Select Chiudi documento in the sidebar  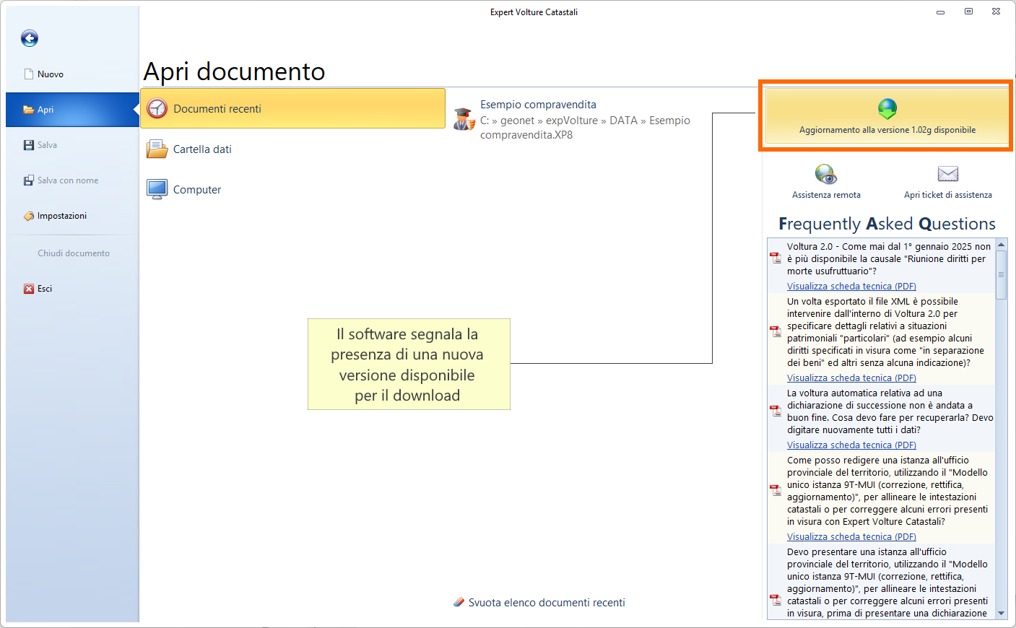74,253
